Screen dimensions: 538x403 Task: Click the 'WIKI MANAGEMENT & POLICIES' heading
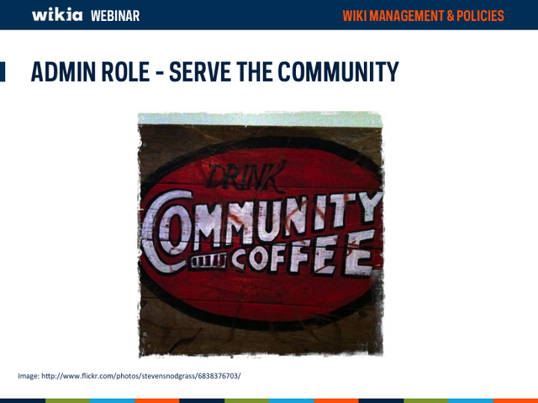point(423,16)
